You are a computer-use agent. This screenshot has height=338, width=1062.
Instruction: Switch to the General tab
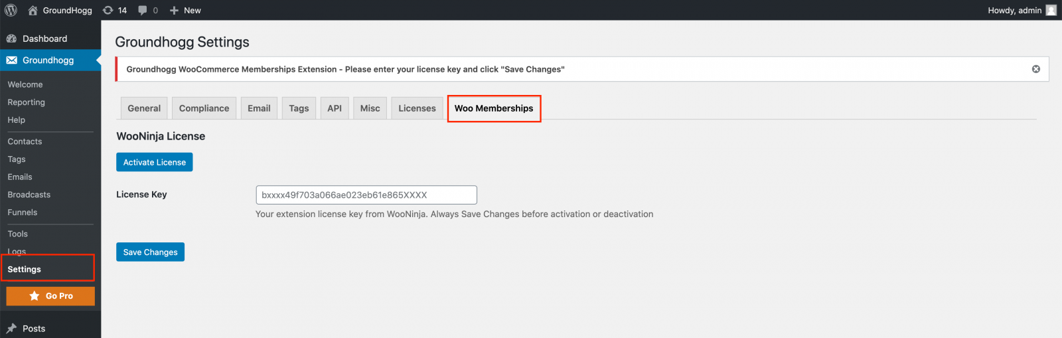pos(144,108)
